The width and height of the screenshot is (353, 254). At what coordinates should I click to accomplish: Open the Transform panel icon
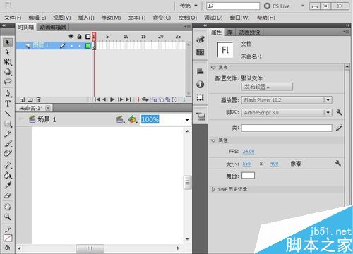[x=201, y=97]
